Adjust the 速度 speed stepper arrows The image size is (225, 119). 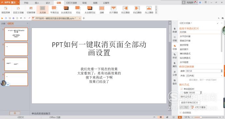(221, 71)
